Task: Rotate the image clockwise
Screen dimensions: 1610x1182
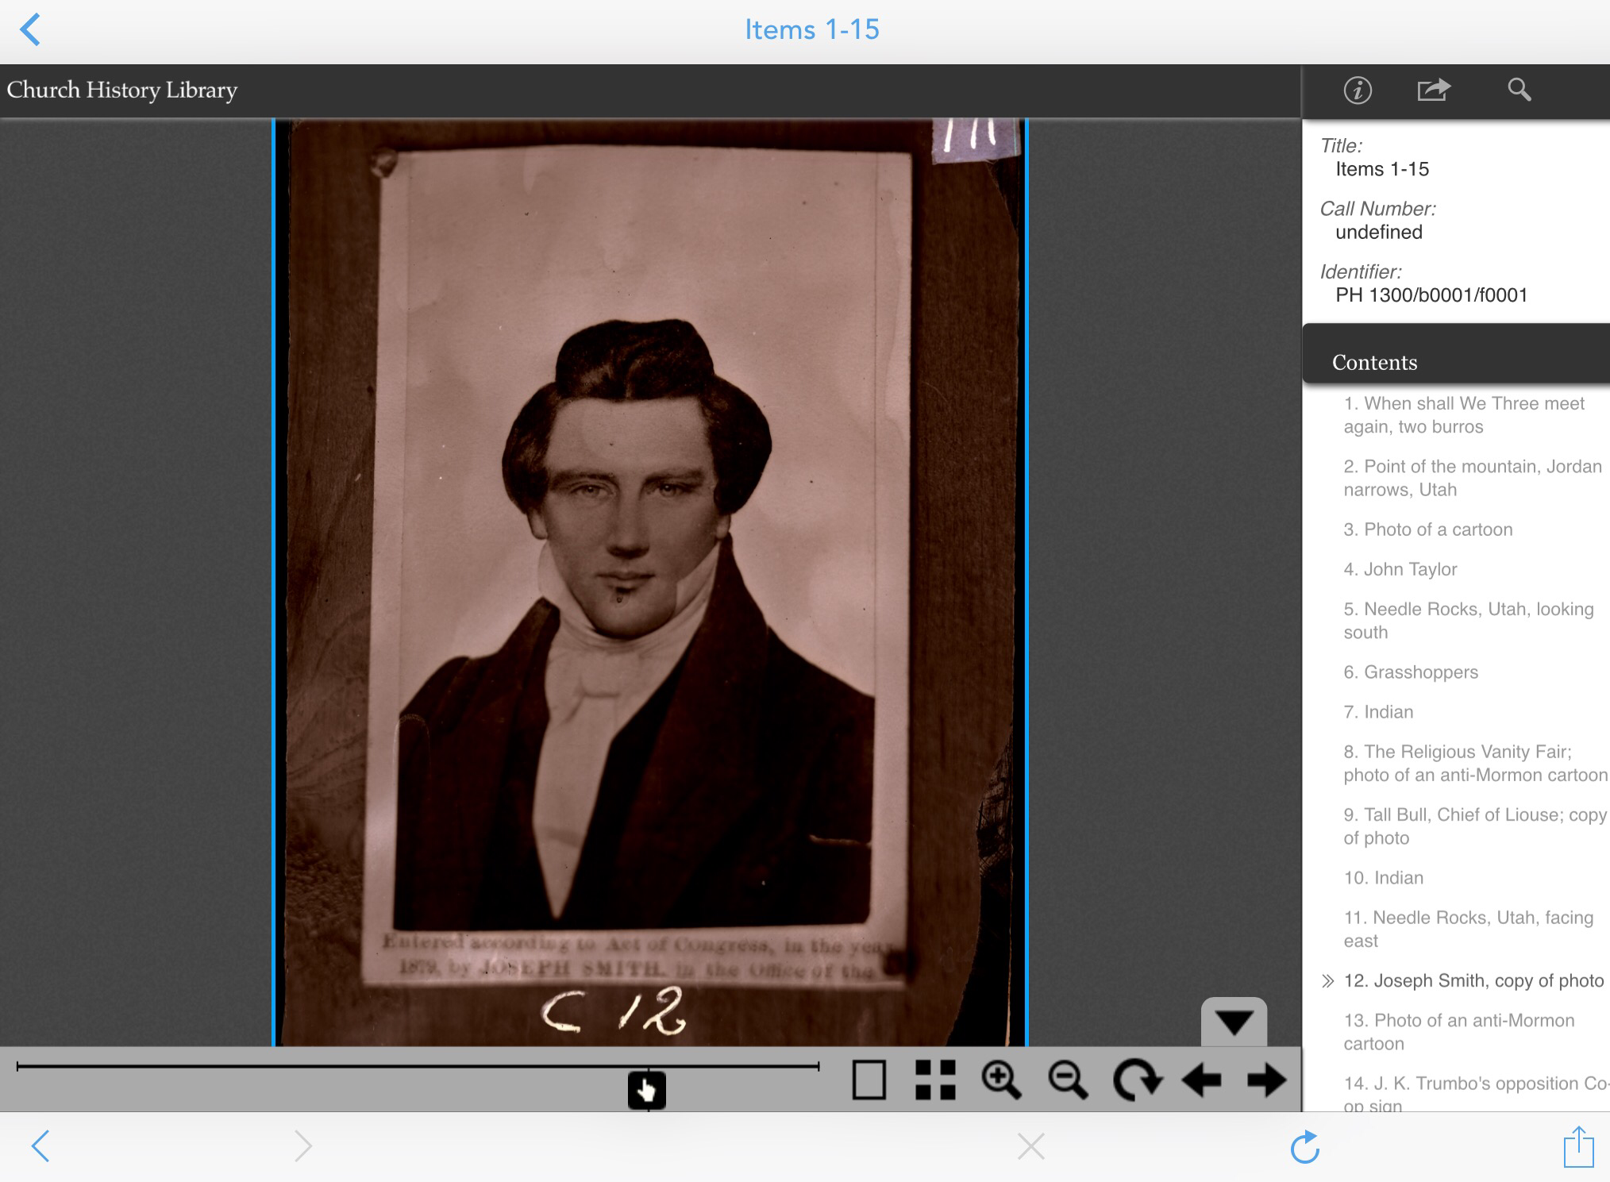Action: point(1137,1080)
